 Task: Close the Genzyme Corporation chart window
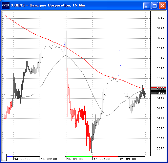pos(162,5)
